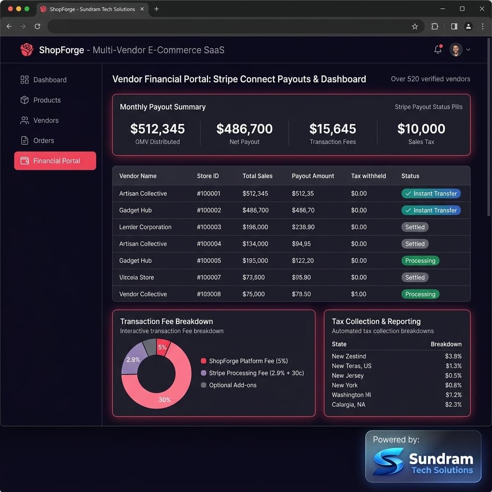Click the $10,000 Sales Tax figure
The height and width of the screenshot is (492, 492).
point(421,129)
